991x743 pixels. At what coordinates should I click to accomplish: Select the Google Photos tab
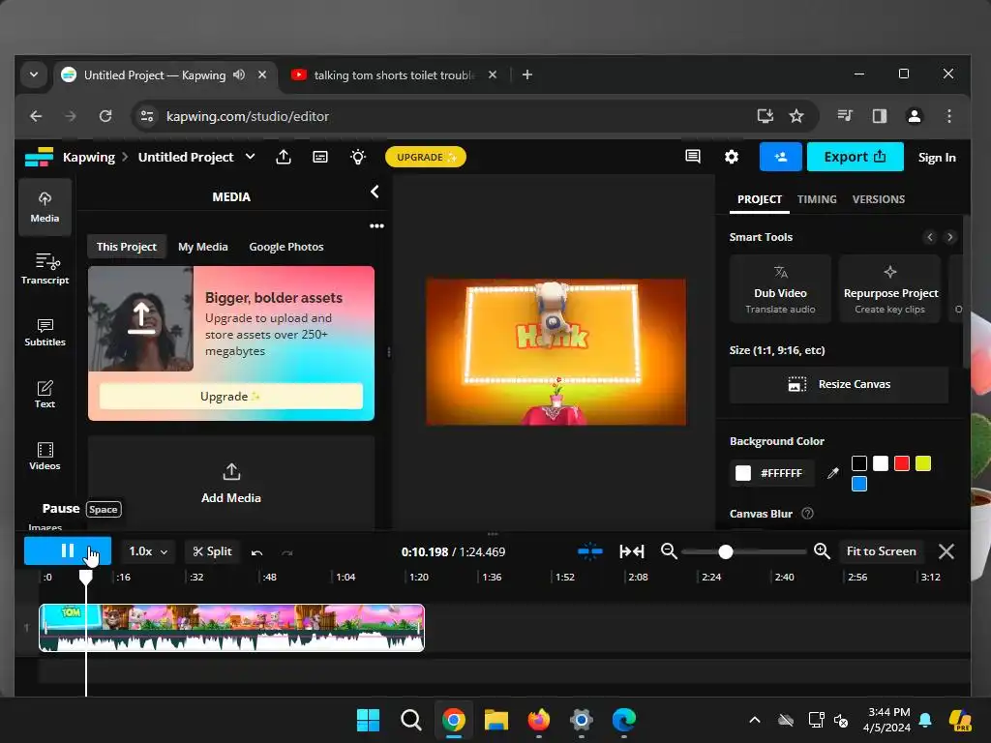tap(286, 247)
